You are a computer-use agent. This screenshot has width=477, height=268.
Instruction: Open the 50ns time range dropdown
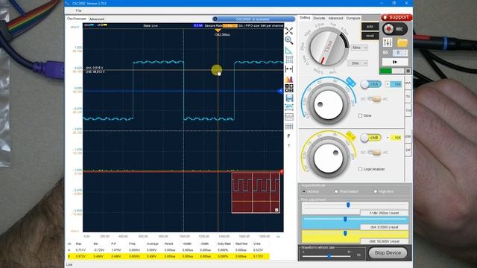click(359, 48)
